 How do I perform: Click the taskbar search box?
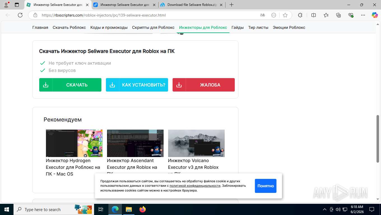[54, 209]
